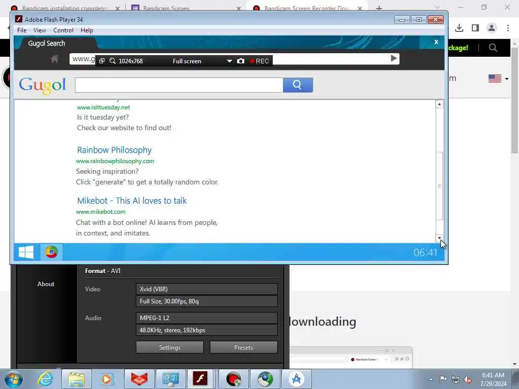Click the network icon in the system tray
The height and width of the screenshot is (389, 519).
point(456,379)
